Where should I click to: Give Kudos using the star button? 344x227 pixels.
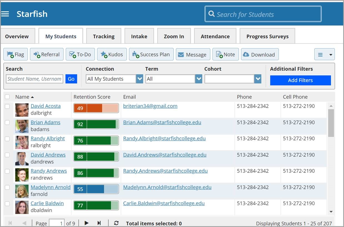point(112,54)
